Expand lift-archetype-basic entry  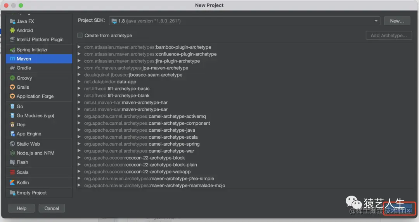point(79,89)
